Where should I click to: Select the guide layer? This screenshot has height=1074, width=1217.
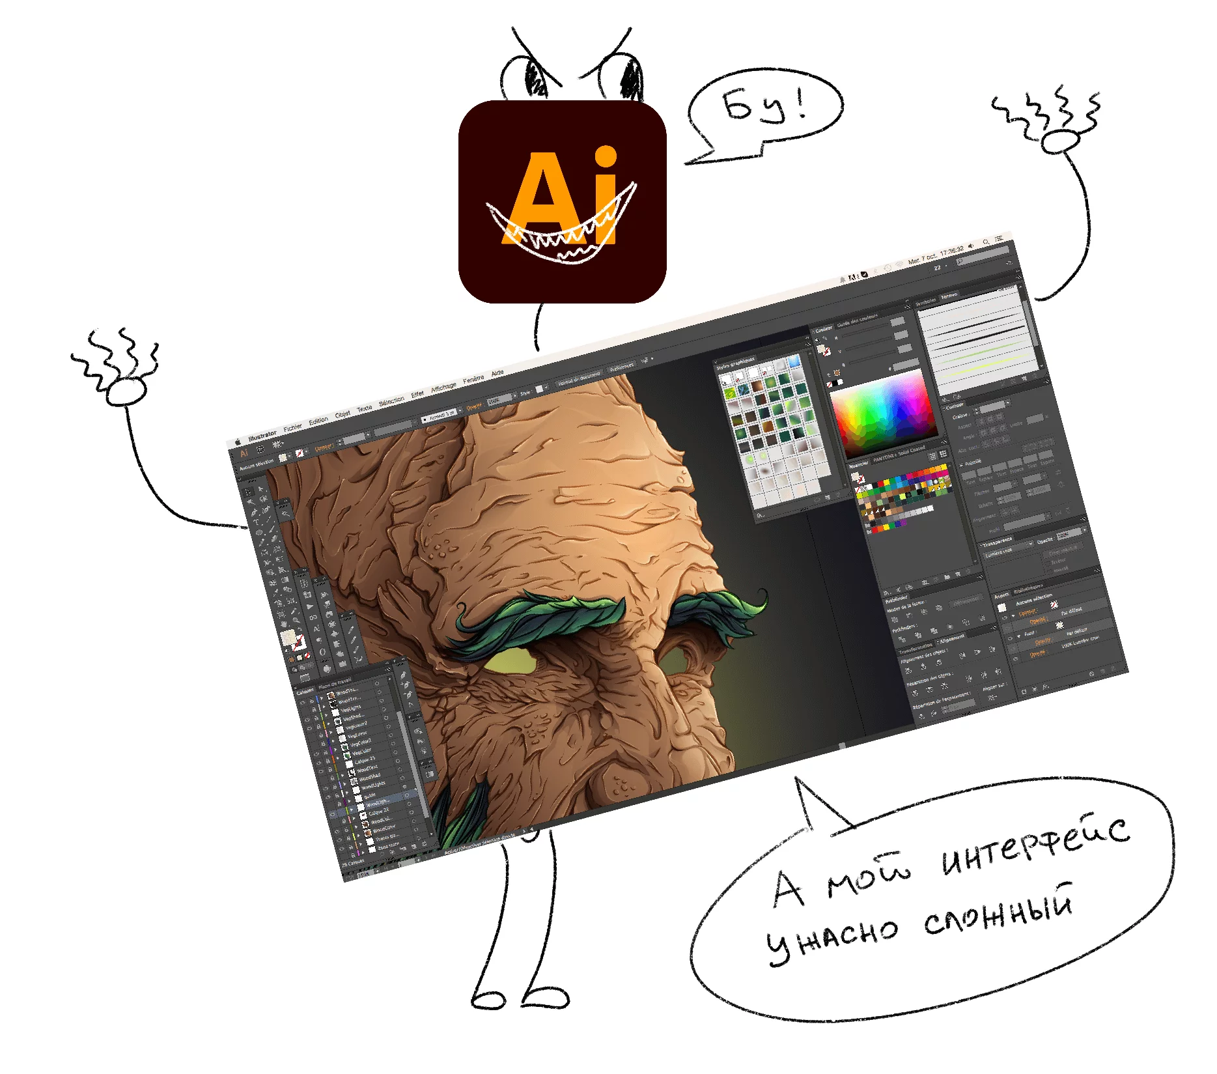[x=370, y=795]
